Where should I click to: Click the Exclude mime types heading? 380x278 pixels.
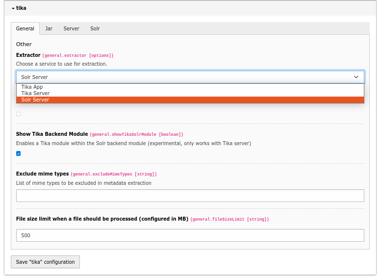(x=42, y=174)
